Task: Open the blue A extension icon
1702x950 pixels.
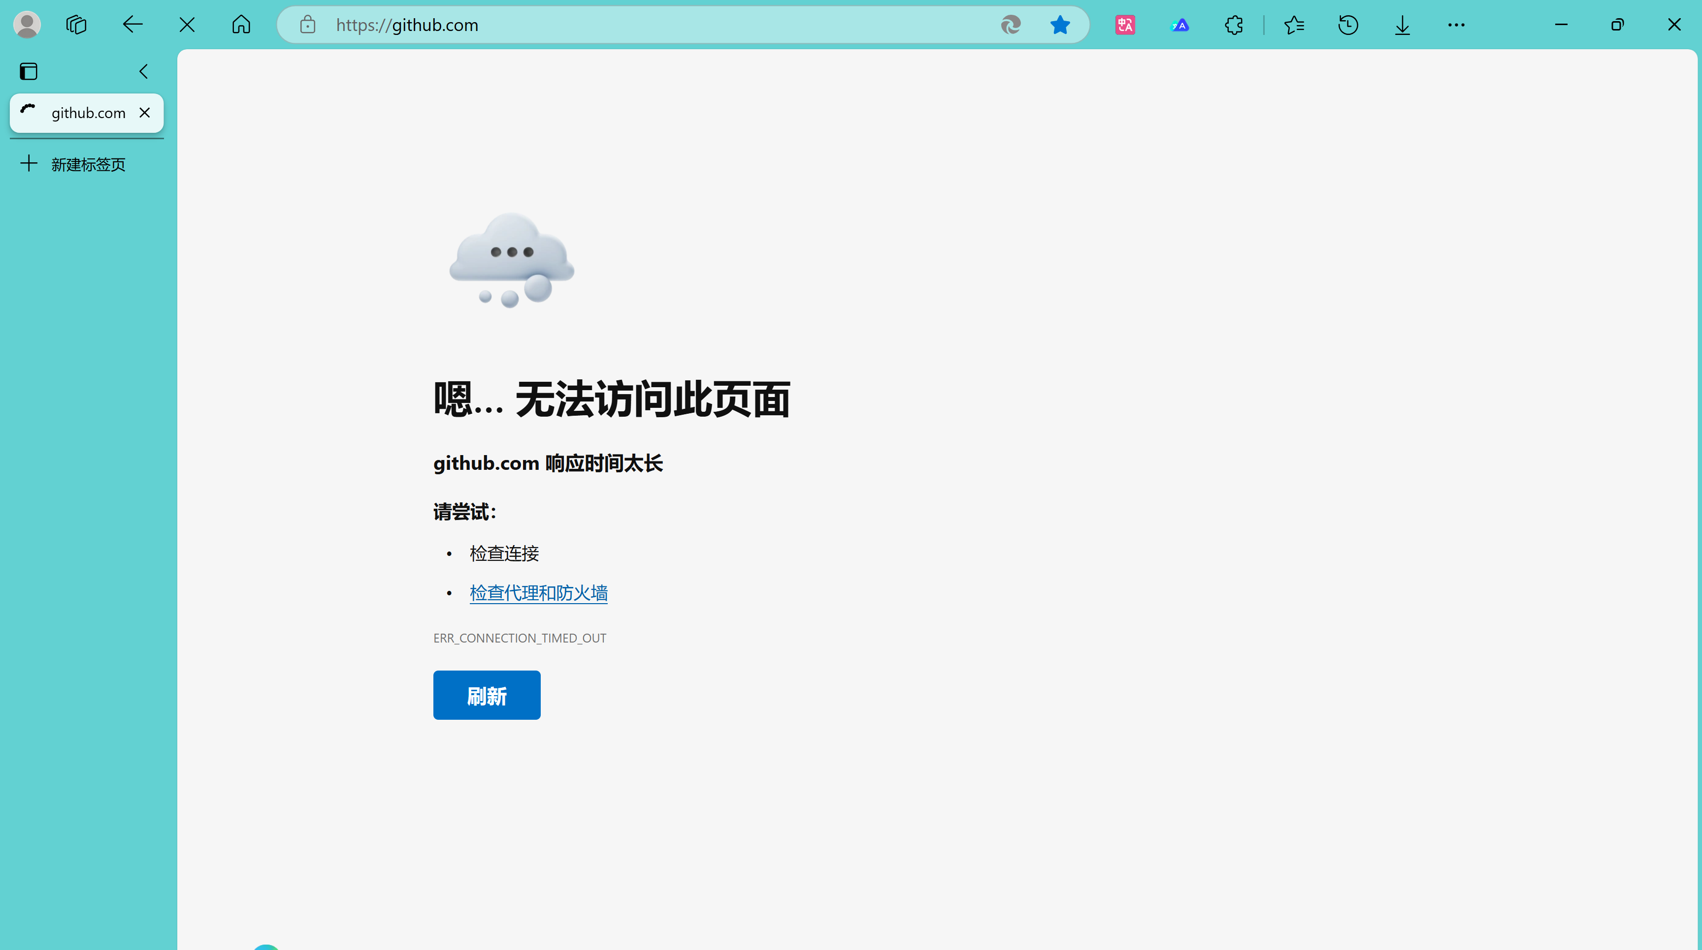Action: tap(1180, 25)
